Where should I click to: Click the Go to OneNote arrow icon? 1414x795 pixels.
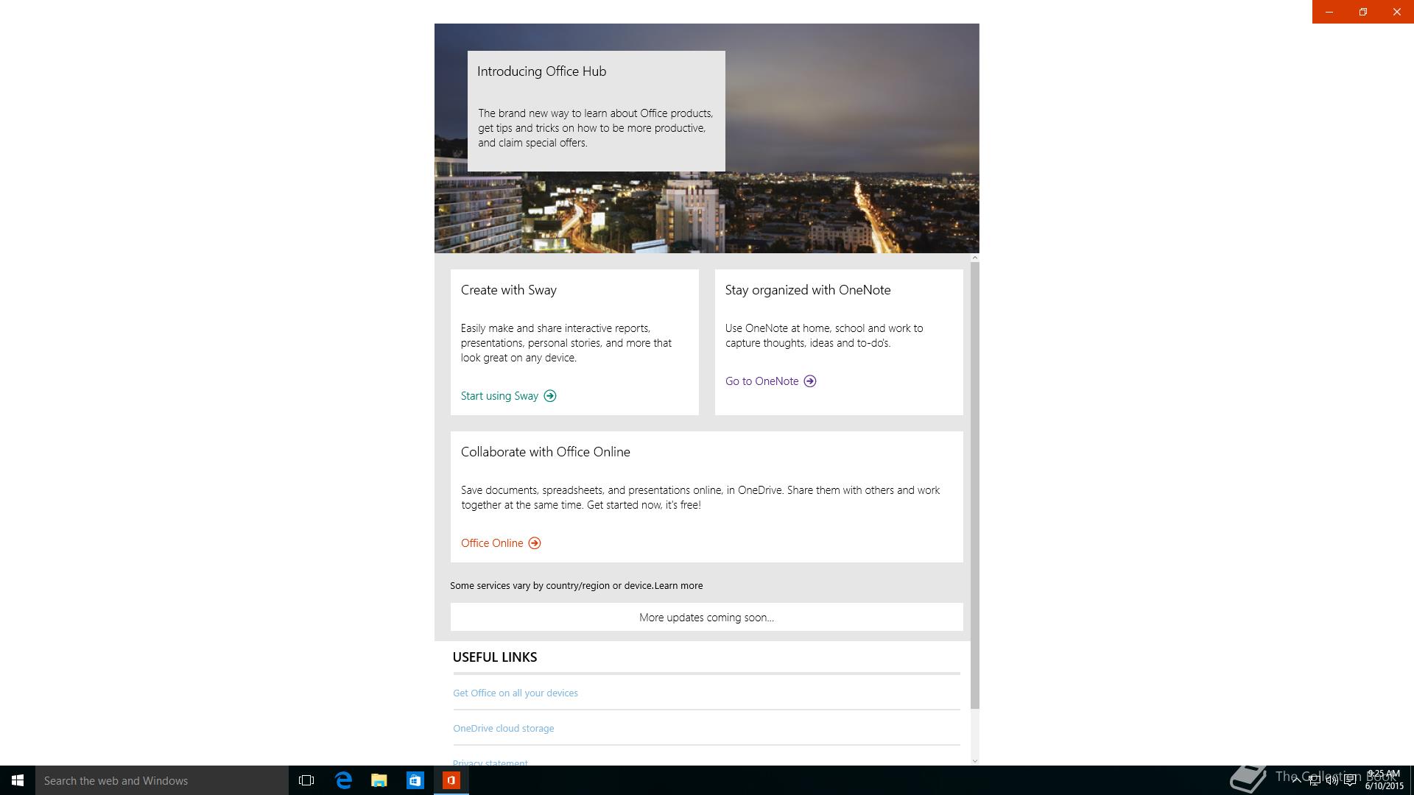(x=810, y=381)
